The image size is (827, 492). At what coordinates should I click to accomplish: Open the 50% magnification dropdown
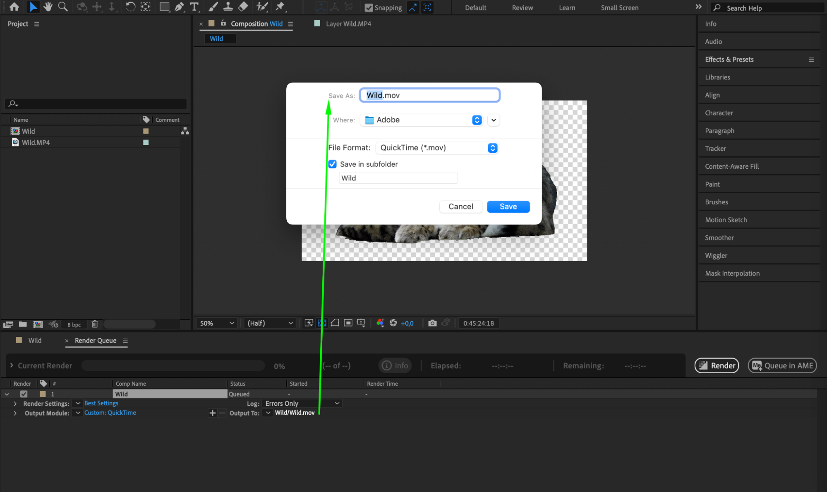click(x=217, y=323)
